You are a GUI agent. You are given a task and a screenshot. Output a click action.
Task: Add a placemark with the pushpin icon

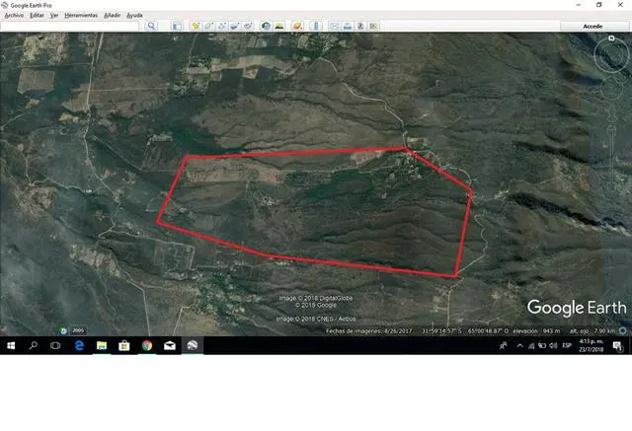pos(196,27)
